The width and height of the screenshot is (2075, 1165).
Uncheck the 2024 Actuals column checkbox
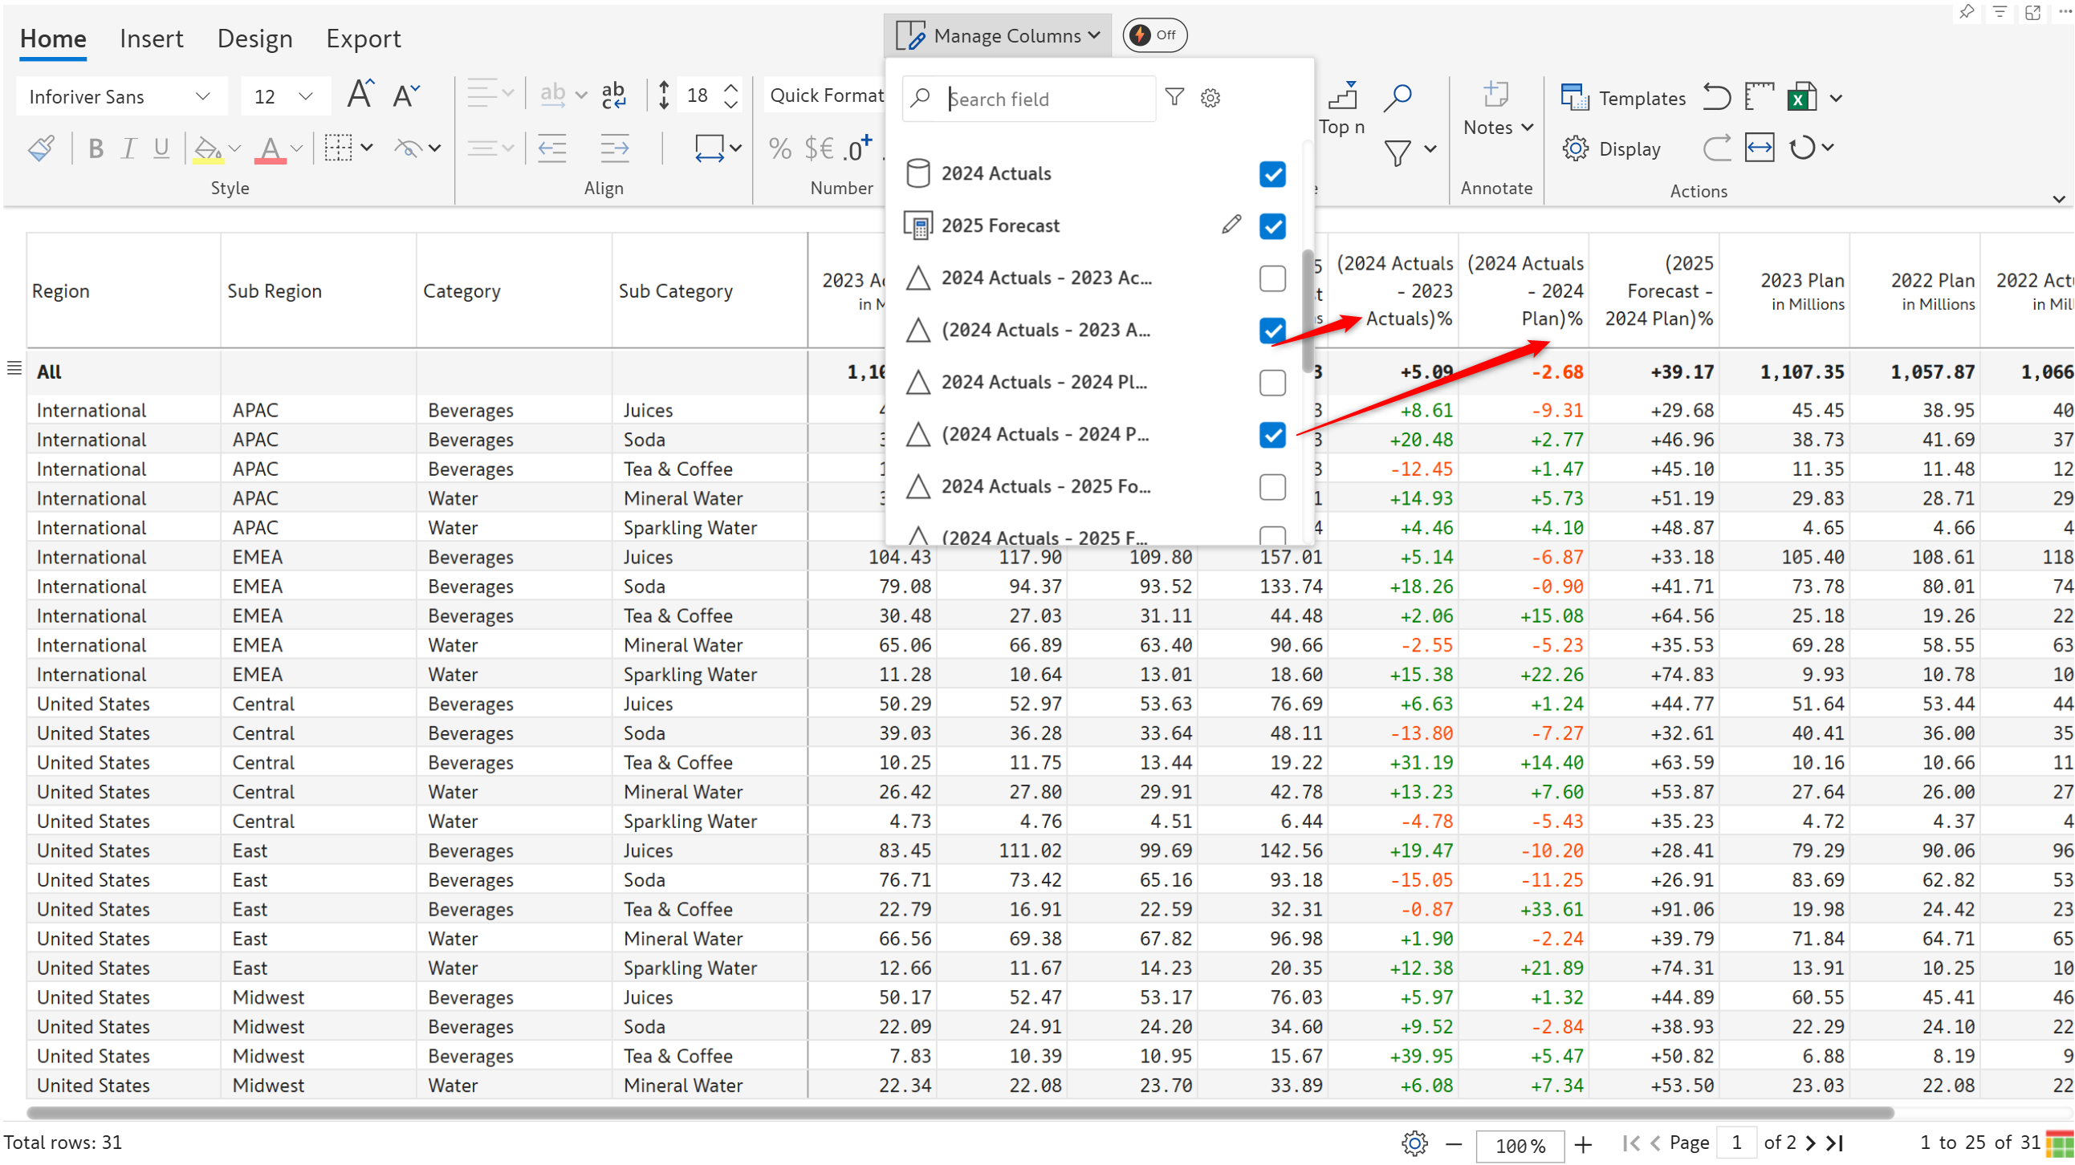[1272, 174]
